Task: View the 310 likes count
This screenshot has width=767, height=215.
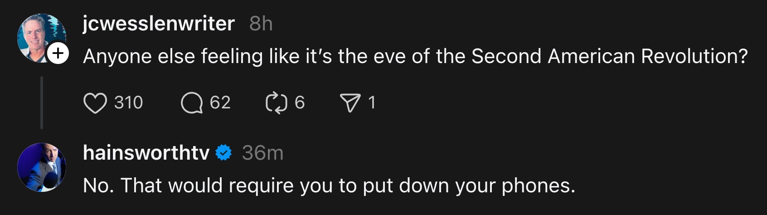Action: (x=128, y=103)
